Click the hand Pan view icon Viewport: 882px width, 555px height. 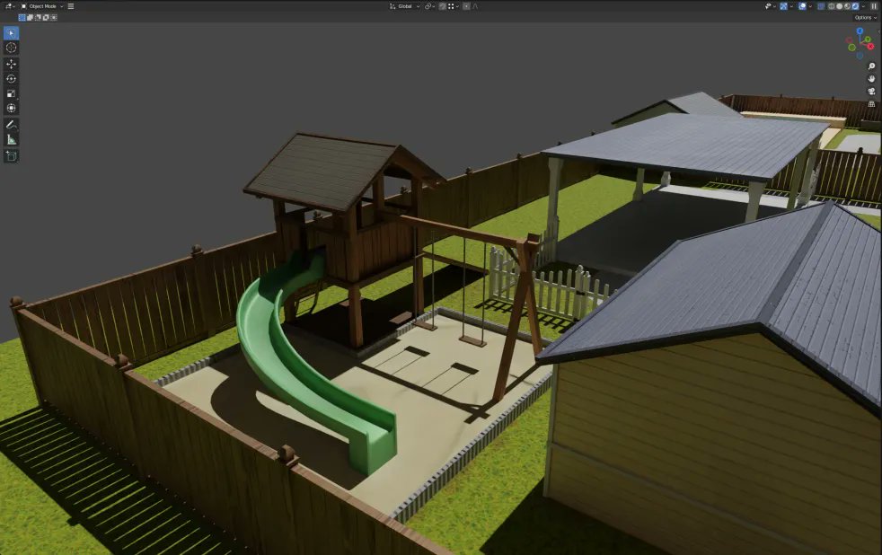[x=871, y=79]
